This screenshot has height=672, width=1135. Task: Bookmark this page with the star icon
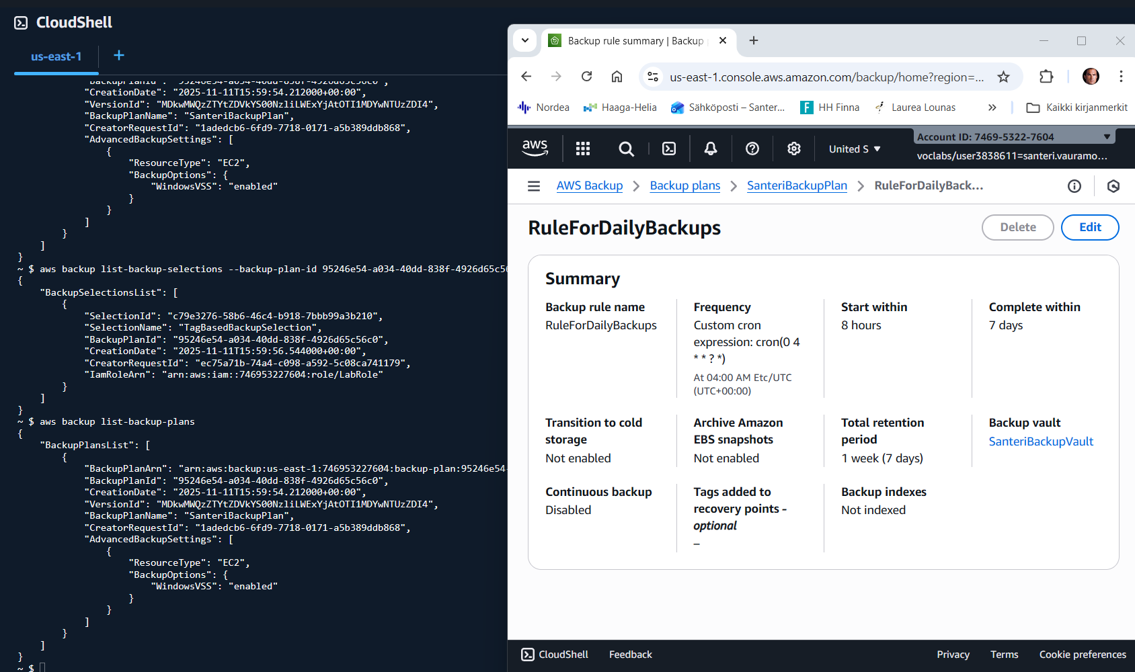pyautogui.click(x=1003, y=77)
